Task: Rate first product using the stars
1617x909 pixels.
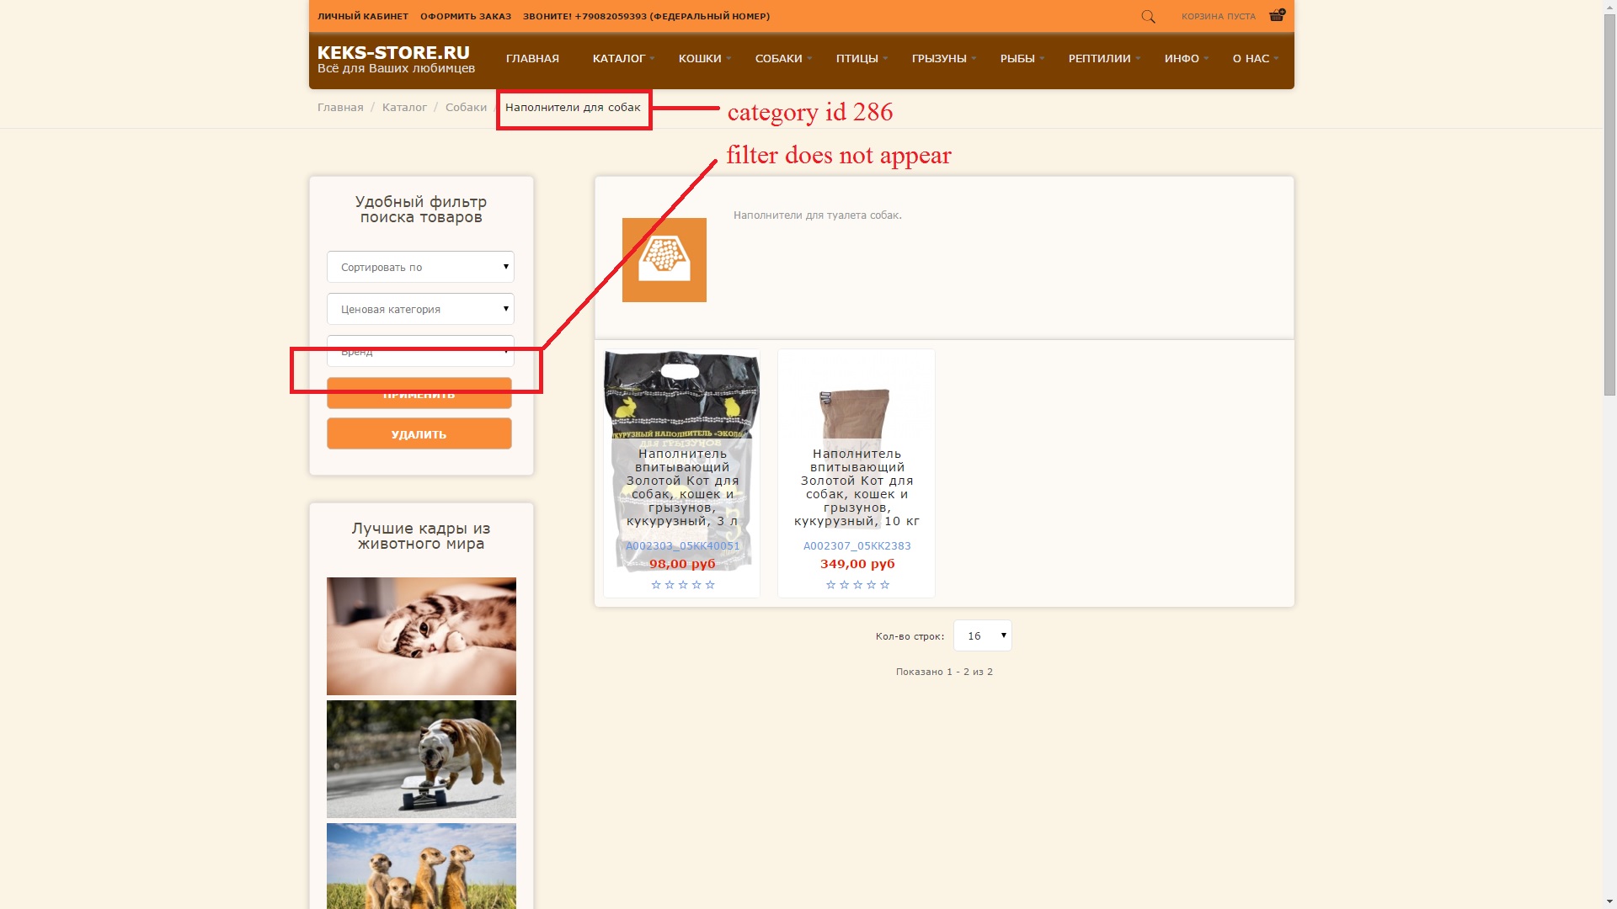Action: 682,585
